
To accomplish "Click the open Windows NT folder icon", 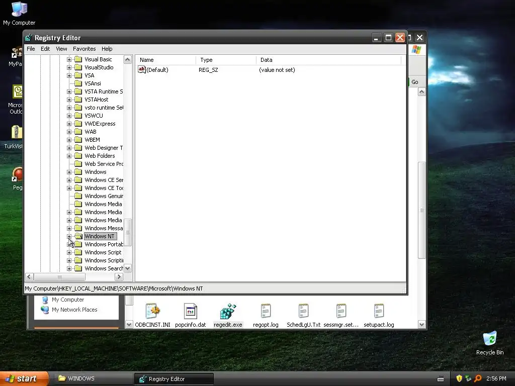I will click(x=78, y=236).
